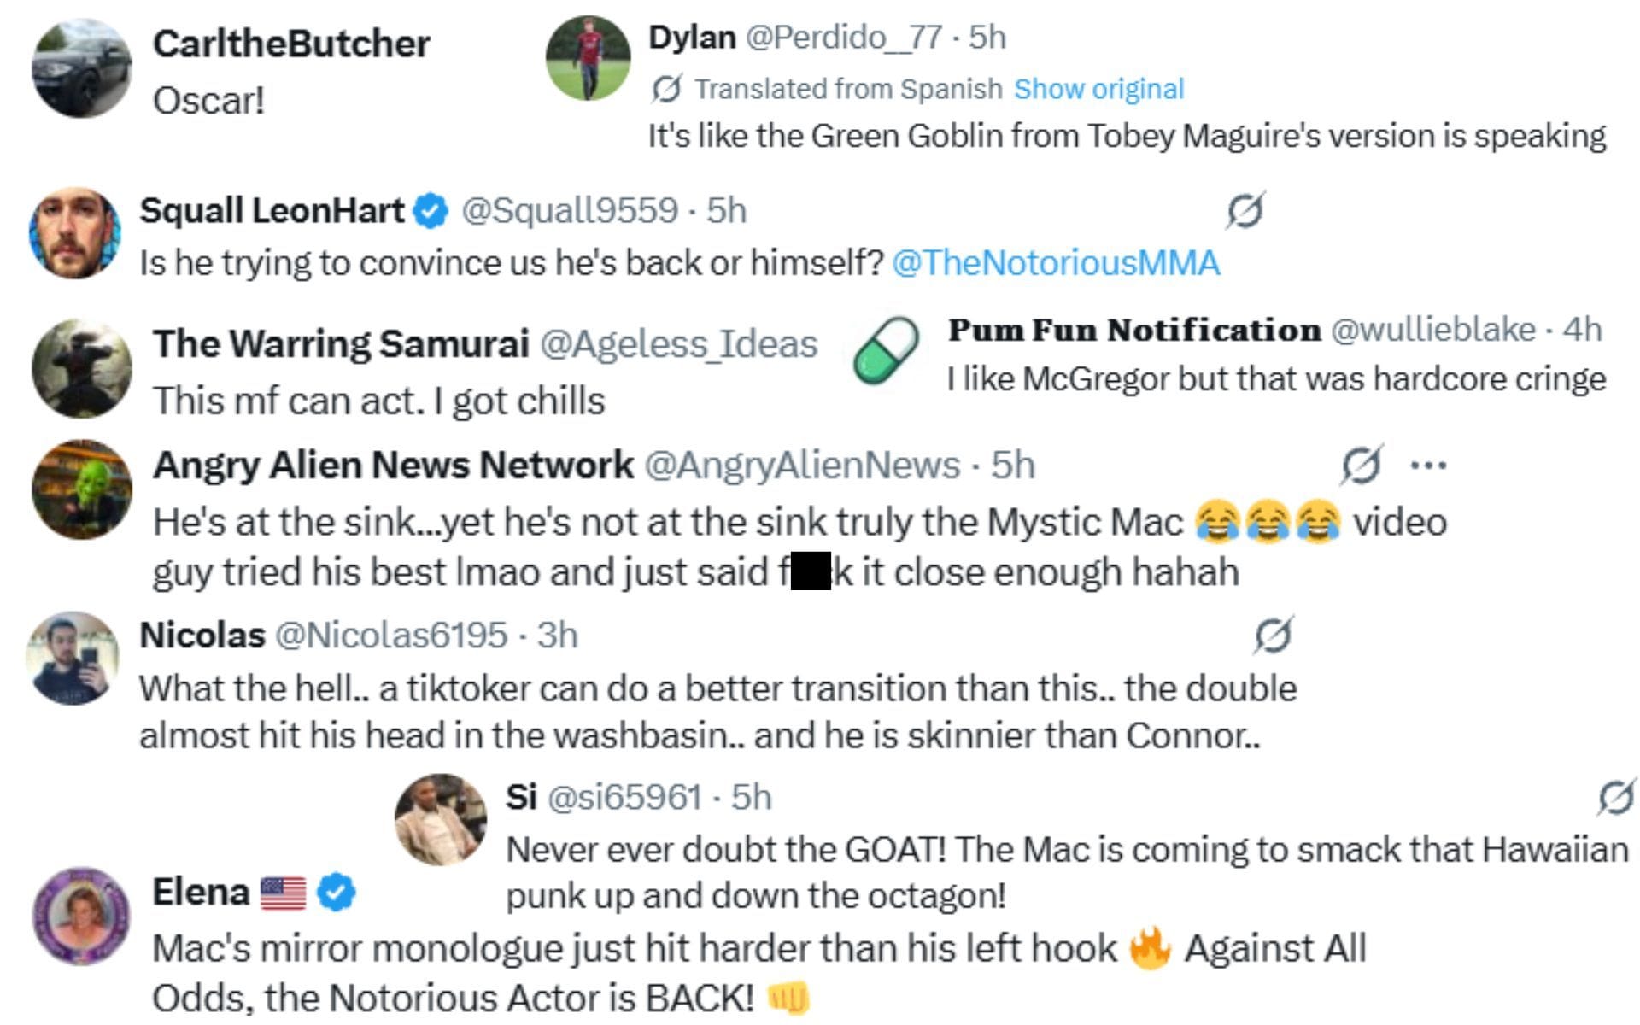Click the @Squall9559 handle
This screenshot has width=1640, height=1025.
click(x=570, y=211)
